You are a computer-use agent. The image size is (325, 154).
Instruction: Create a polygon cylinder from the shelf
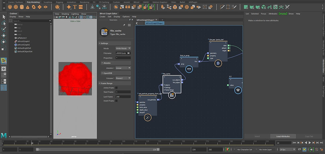click(x=22, y=7)
